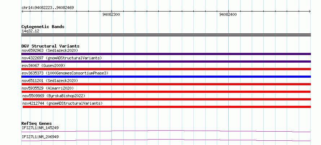Select nsv5935529 (Almarri2020) variant label
Image resolution: width=321 pixels, height=145 pixels.
tap(48, 88)
